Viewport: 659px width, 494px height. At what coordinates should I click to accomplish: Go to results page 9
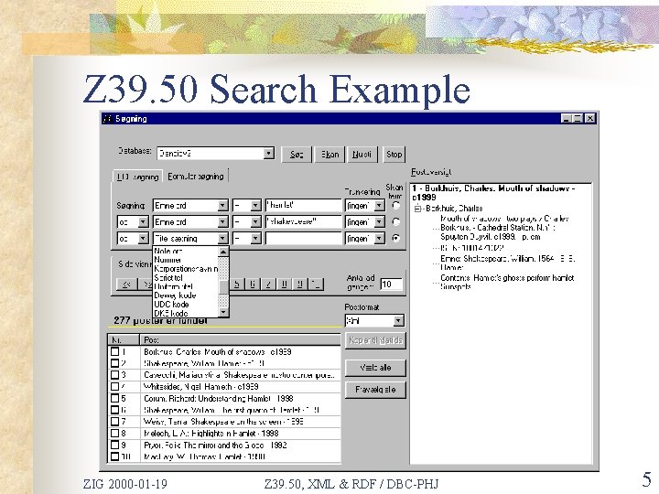tap(299, 285)
